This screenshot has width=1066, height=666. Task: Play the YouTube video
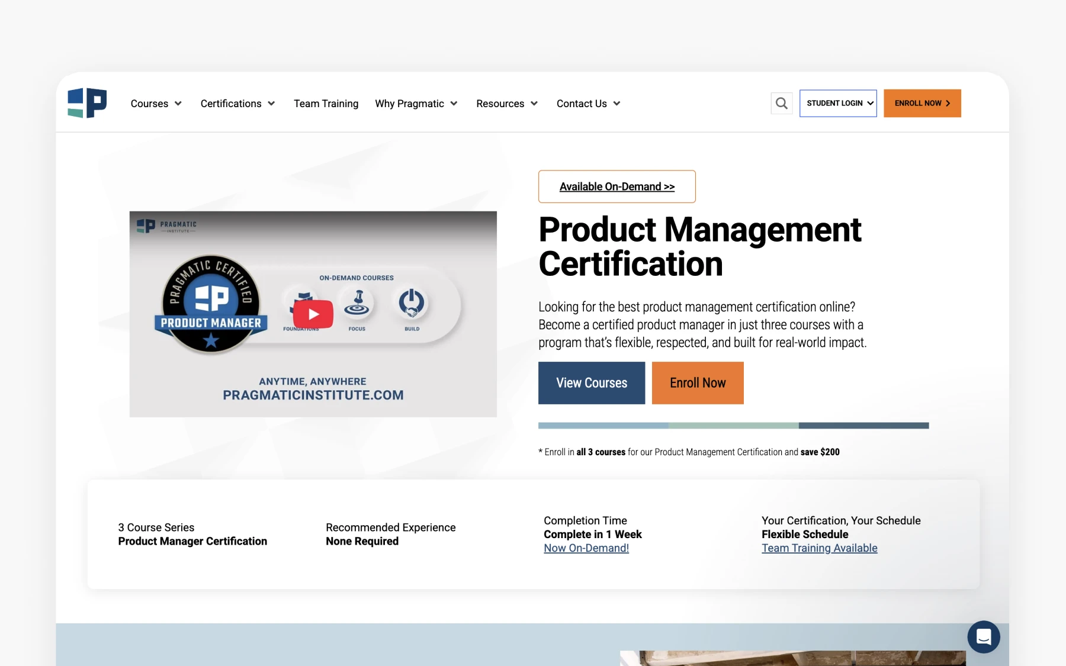pos(313,314)
